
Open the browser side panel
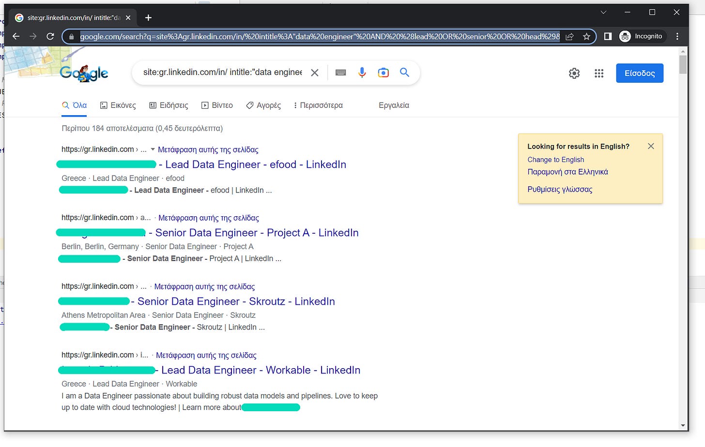(x=608, y=36)
